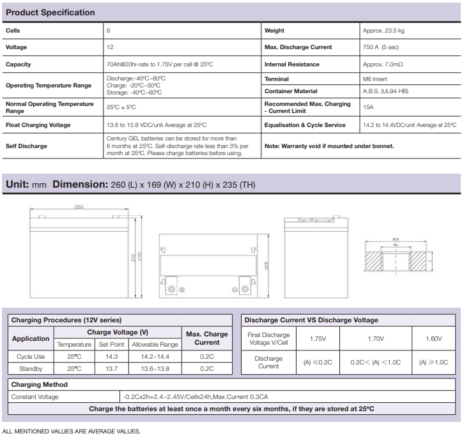Select the M6 Insert terminal value
This screenshot has height=436, width=464.
[x=376, y=79]
